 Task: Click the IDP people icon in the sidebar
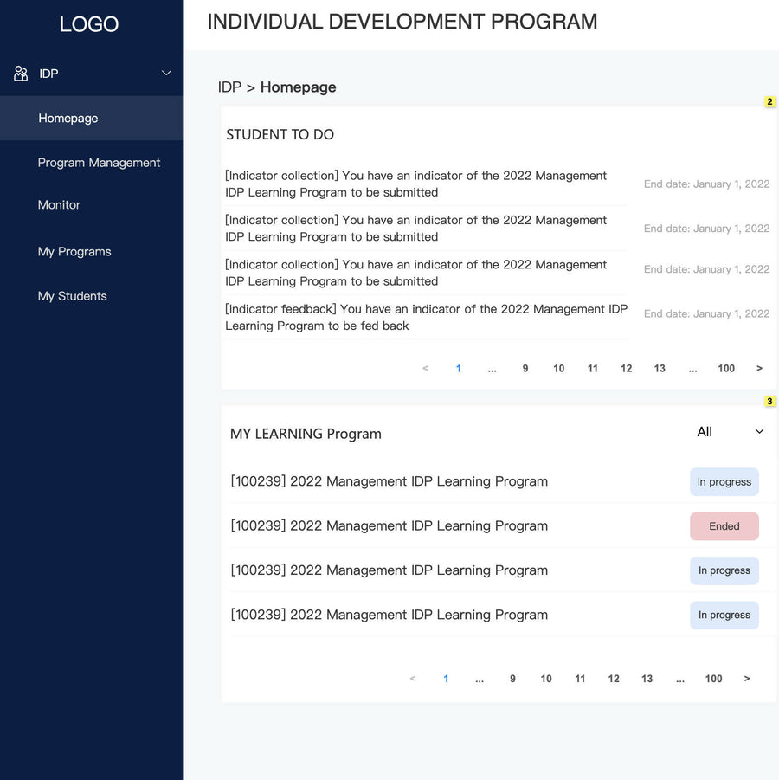pyautogui.click(x=21, y=74)
